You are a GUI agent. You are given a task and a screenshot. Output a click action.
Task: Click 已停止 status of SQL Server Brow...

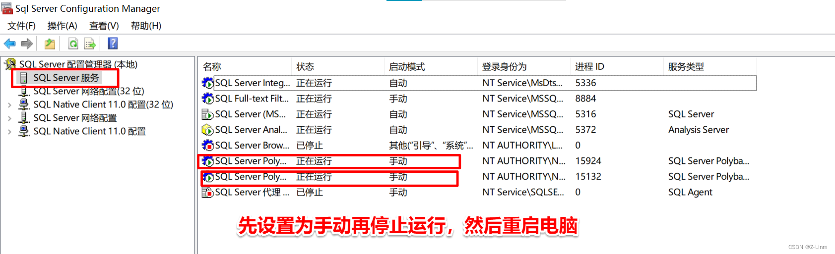point(310,146)
